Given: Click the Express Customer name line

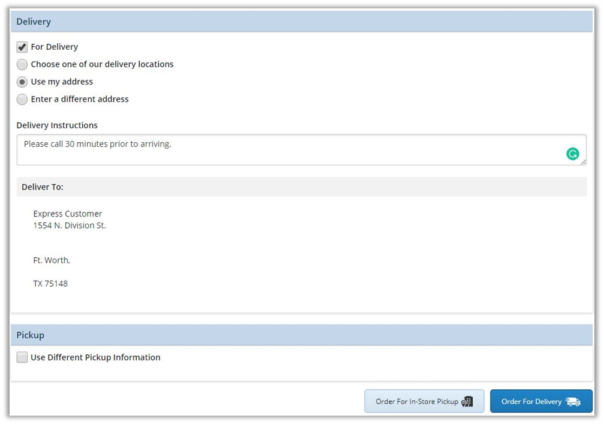Looking at the screenshot, I should [x=68, y=214].
